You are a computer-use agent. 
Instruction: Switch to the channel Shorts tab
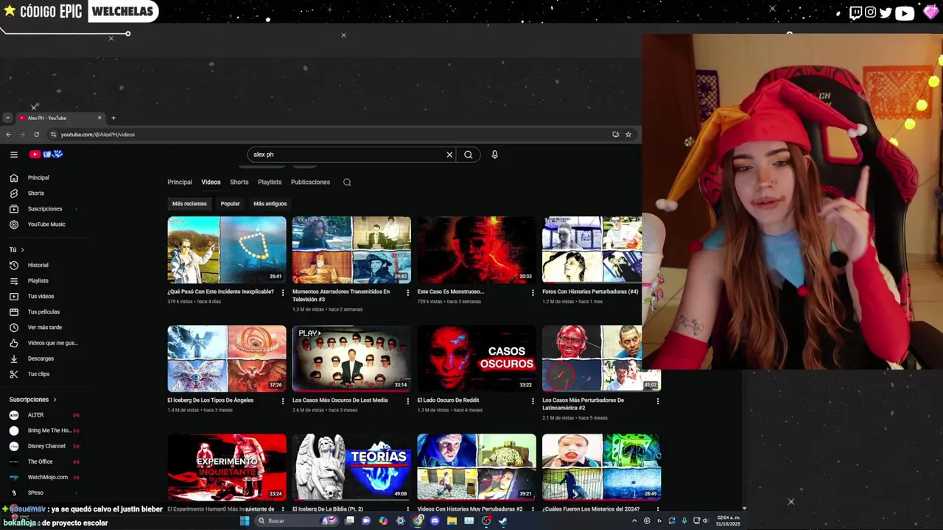pos(239,182)
